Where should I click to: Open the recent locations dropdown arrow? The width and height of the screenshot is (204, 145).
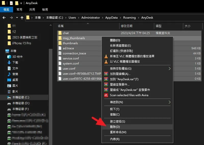pos(17,17)
